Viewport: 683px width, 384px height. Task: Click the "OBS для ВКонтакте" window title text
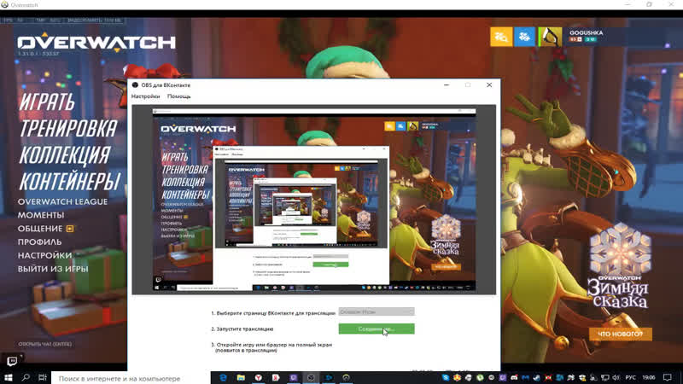166,85
